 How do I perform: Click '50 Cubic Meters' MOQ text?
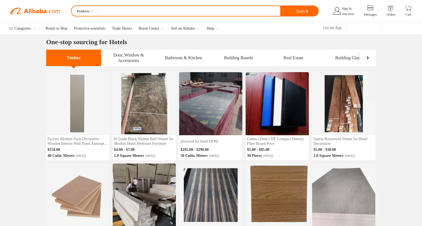[194, 156]
